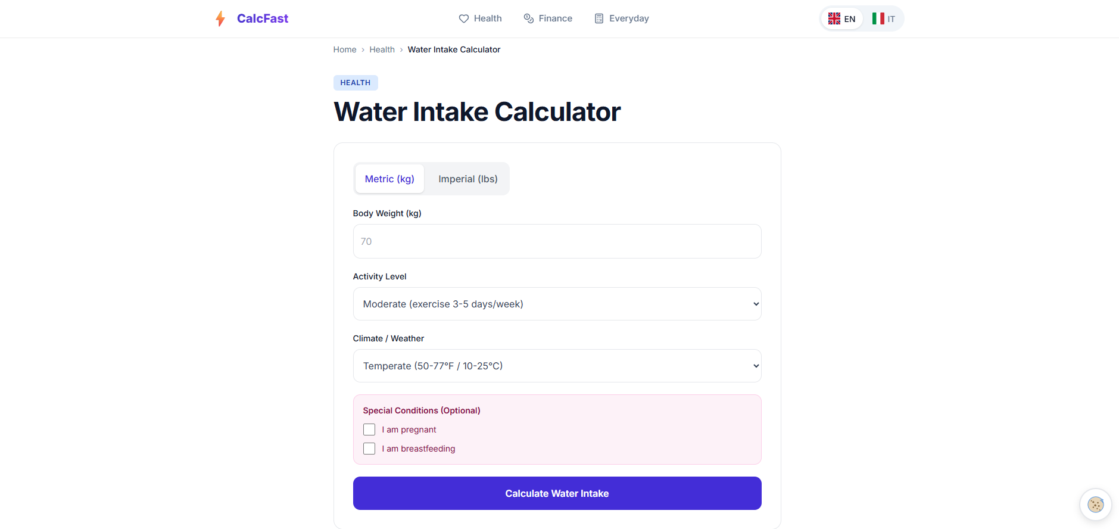Check the 'I am pregnant' checkbox

coord(369,430)
